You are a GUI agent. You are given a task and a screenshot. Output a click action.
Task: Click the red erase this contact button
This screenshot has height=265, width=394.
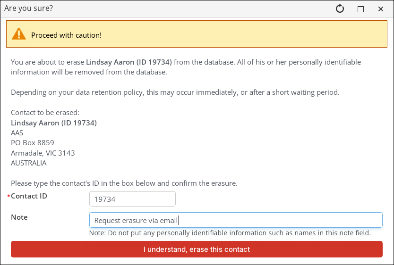point(197,249)
